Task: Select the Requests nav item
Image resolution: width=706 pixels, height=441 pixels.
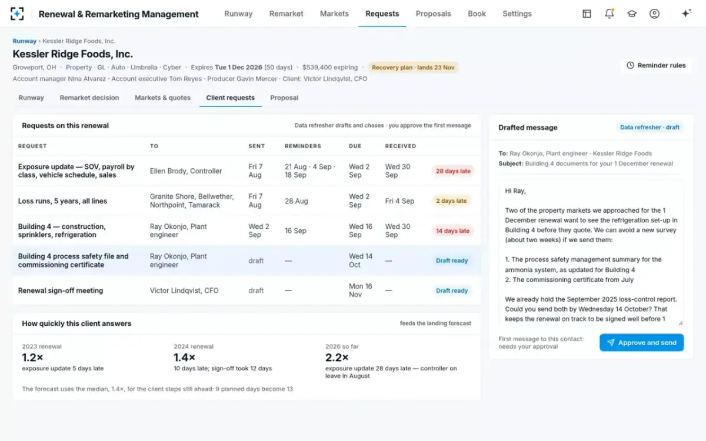Action: coord(382,14)
